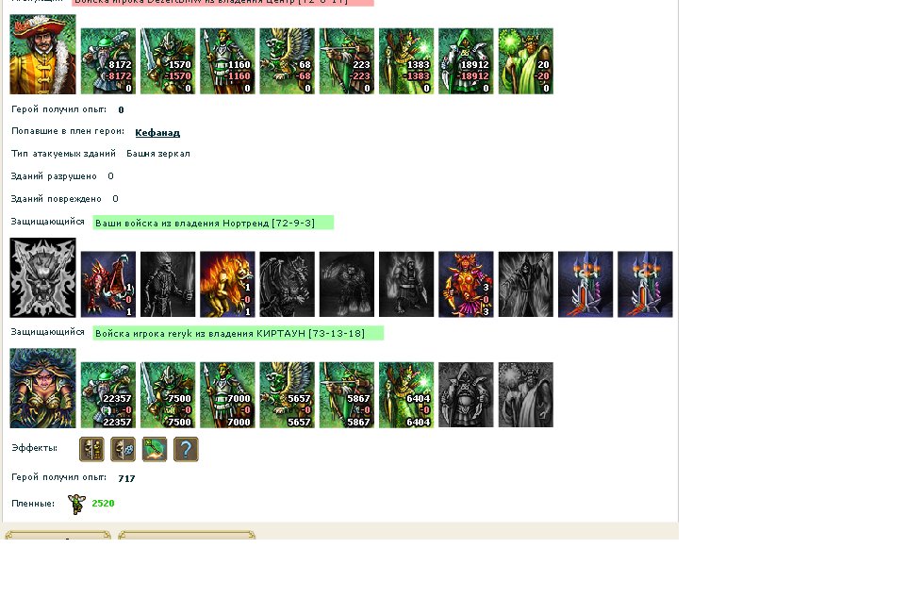The height and width of the screenshot is (598, 907).
Task: Click the green Нортренд defender label
Action: pyautogui.click(x=213, y=223)
